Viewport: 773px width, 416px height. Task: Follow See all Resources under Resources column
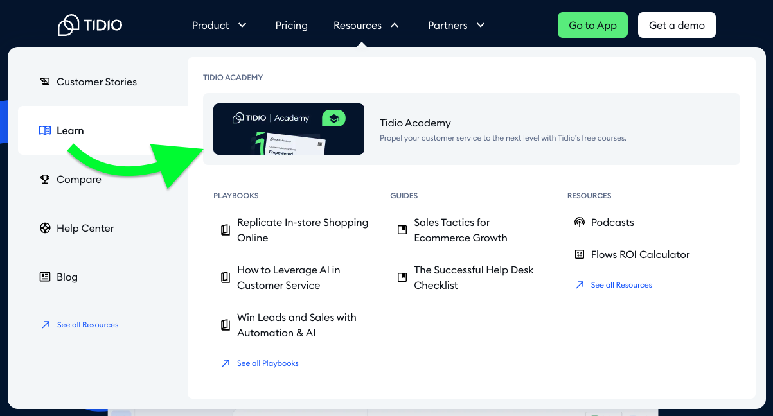(x=621, y=285)
